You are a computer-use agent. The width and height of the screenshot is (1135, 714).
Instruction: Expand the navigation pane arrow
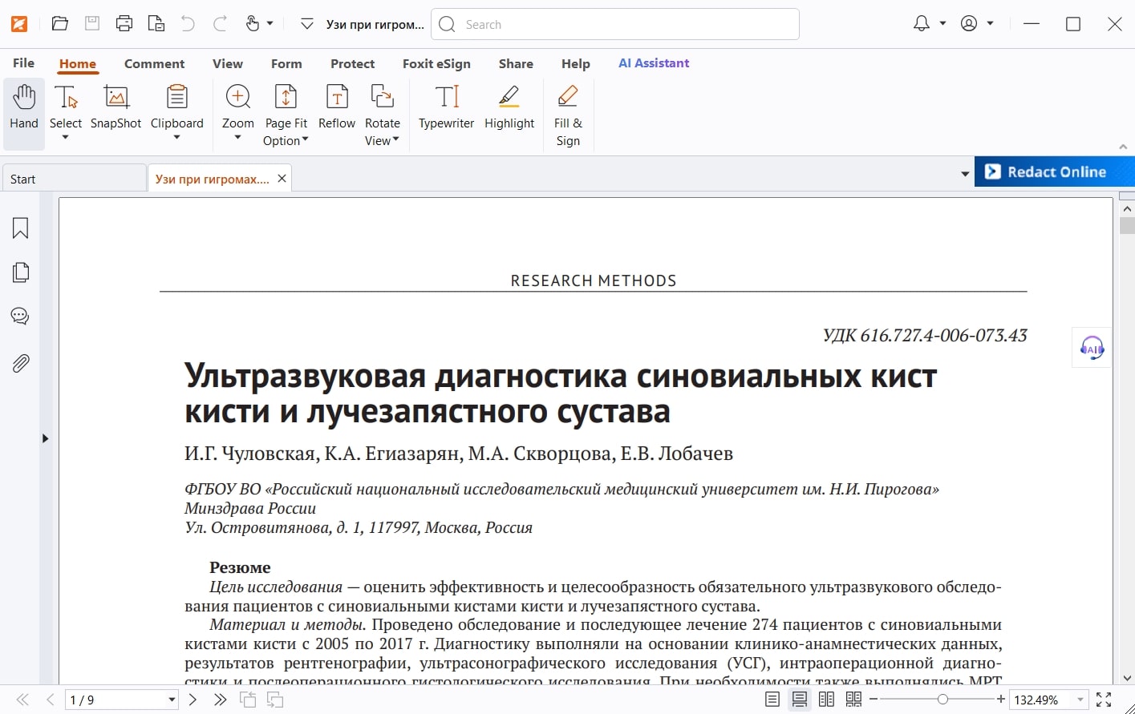45,438
